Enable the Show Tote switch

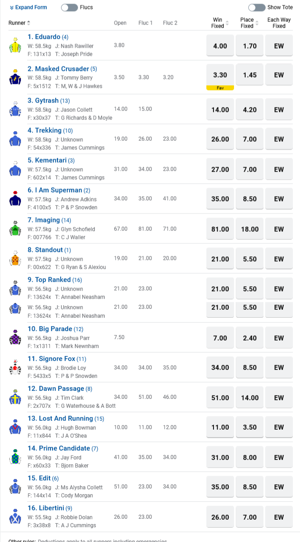256,8
